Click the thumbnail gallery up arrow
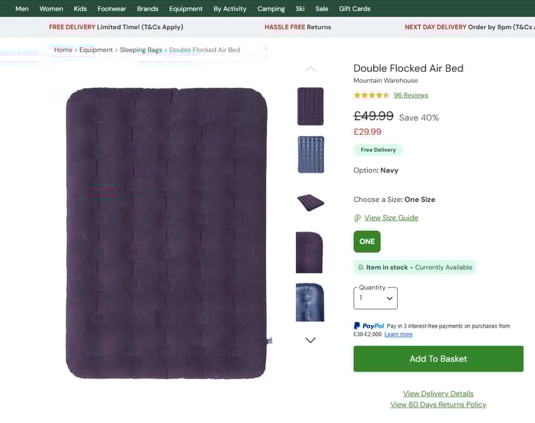Screen dimensions: 535x423 tap(310, 69)
